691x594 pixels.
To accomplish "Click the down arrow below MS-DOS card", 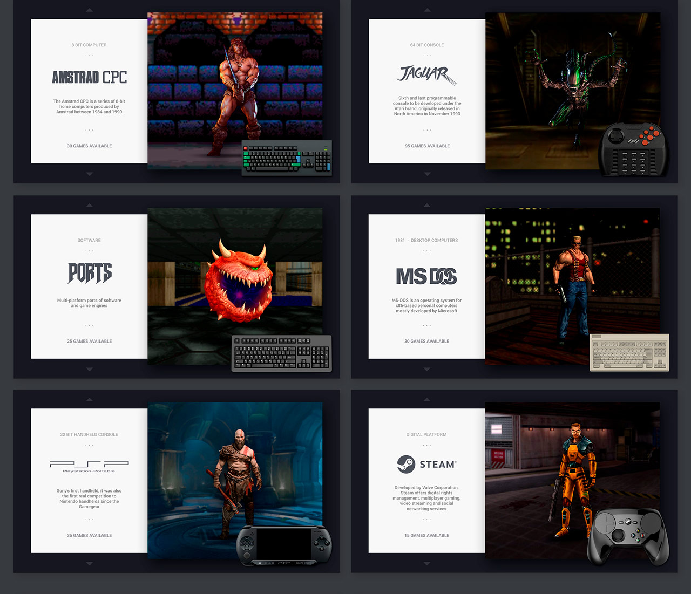I will (427, 369).
